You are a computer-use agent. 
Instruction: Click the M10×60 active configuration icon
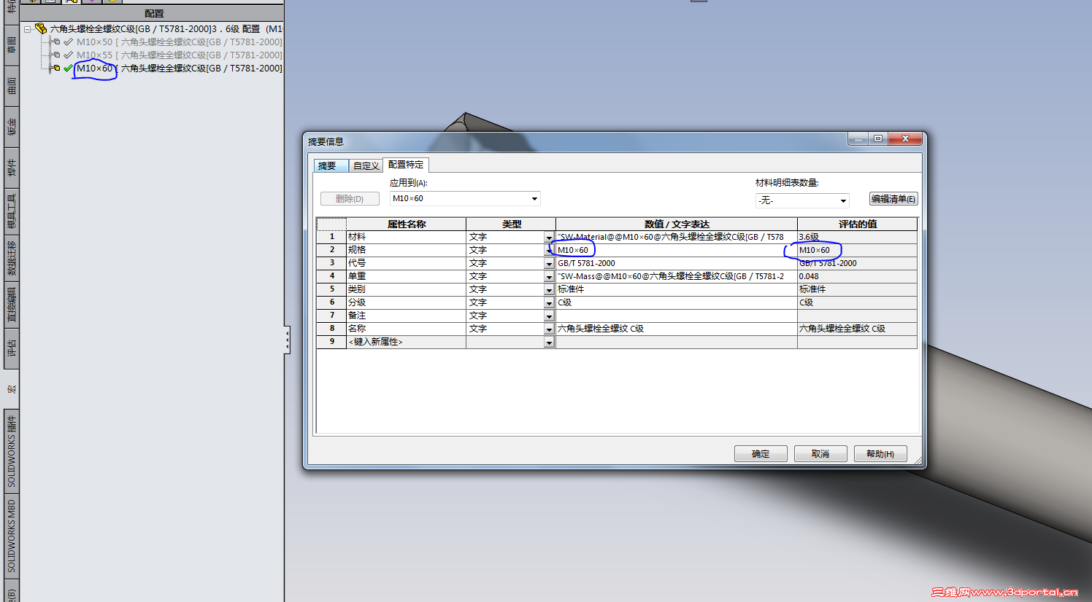click(55, 69)
